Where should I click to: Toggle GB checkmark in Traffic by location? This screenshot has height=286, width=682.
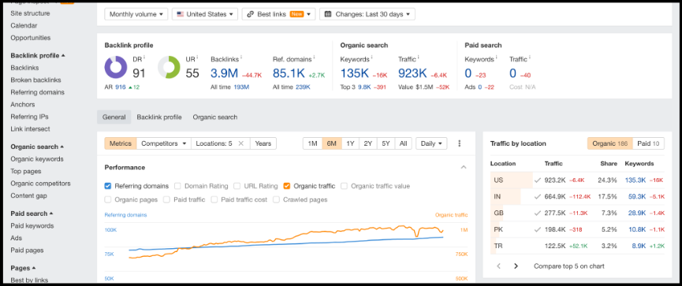tap(538, 213)
